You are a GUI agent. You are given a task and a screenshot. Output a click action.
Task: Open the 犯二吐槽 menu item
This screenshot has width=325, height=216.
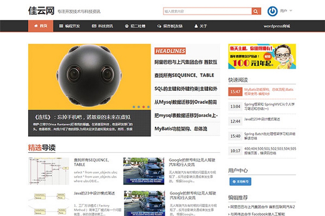(x=135, y=26)
